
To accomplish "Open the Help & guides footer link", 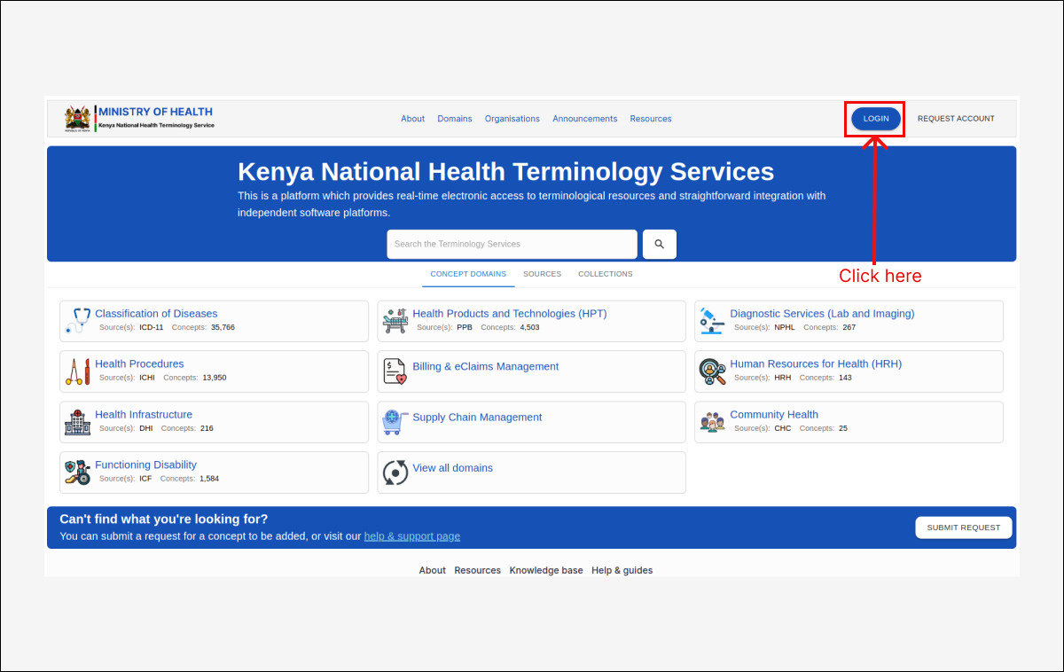I will tap(622, 570).
